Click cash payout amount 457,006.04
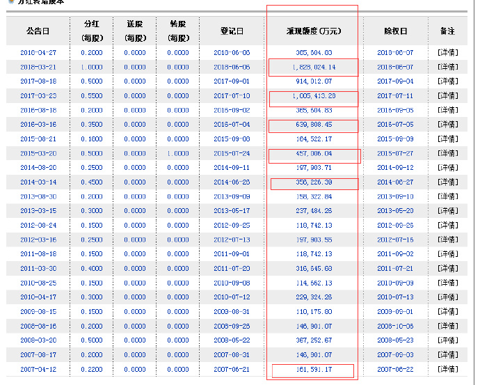The width and height of the screenshot is (480, 385). pos(314,153)
